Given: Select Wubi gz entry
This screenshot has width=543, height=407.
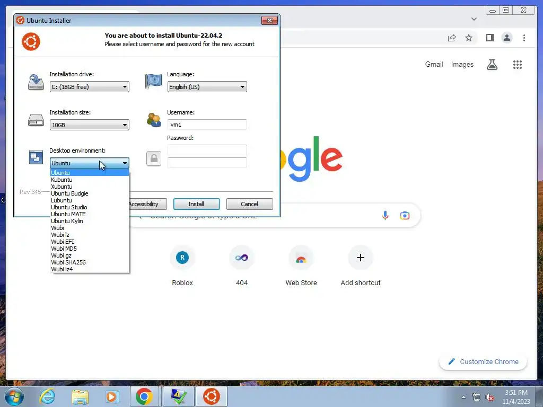Looking at the screenshot, I should (x=89, y=256).
